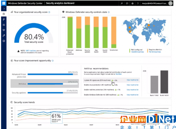Open the feedback chat icon in header
The height and width of the screenshot is (129, 176).
coord(127,4)
